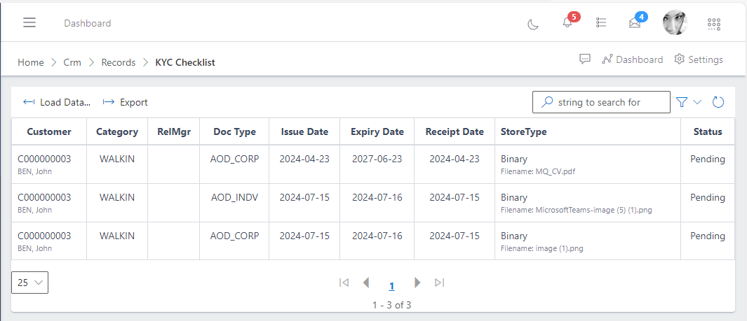The height and width of the screenshot is (321, 747).
Task: Sort by Category column header
Action: (x=117, y=131)
